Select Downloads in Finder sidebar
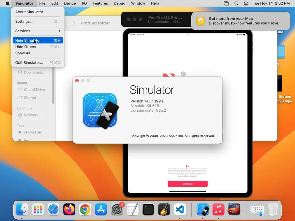This screenshot has width=295, height=221. click(33, 72)
